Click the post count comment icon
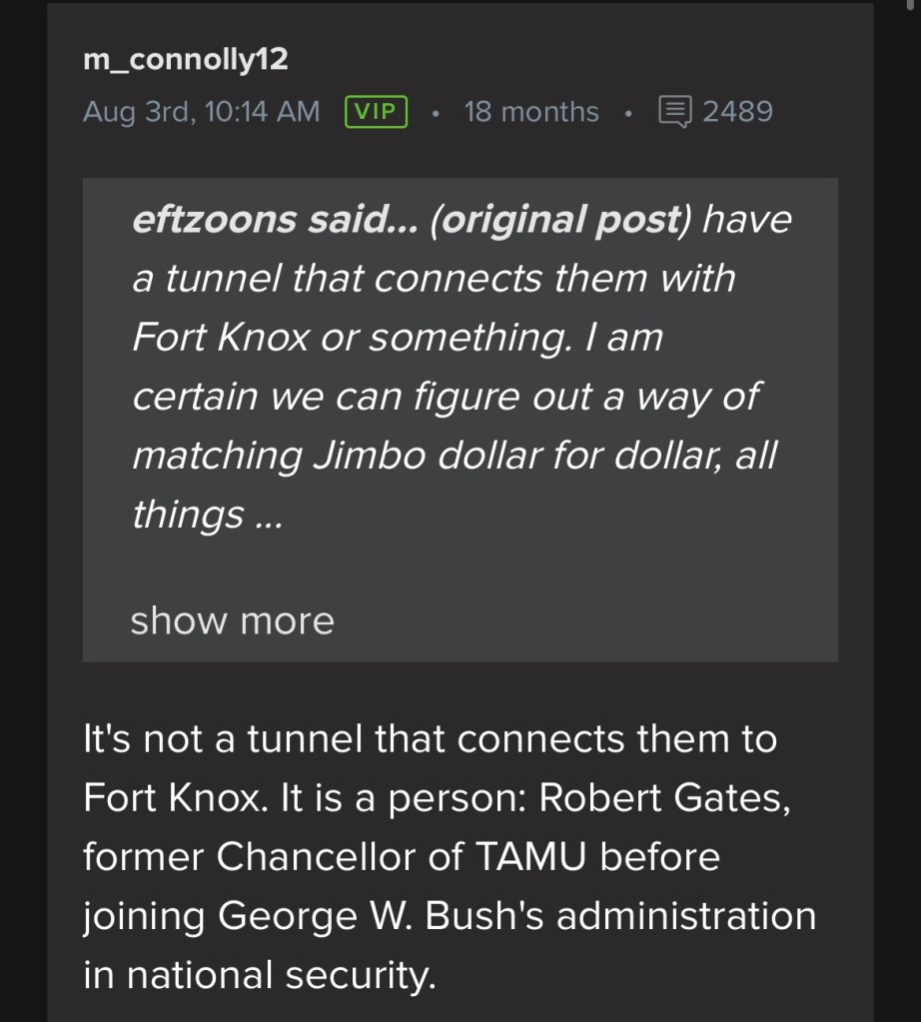This screenshot has width=921, height=1022. 675,111
